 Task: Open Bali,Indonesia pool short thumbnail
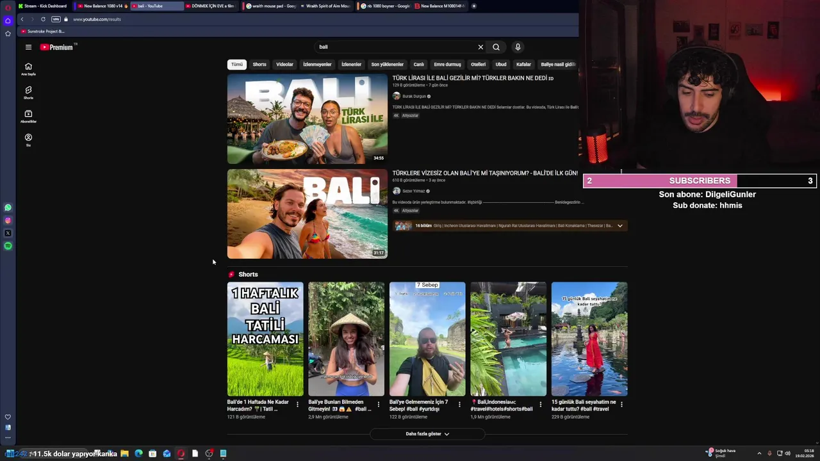coord(509,339)
